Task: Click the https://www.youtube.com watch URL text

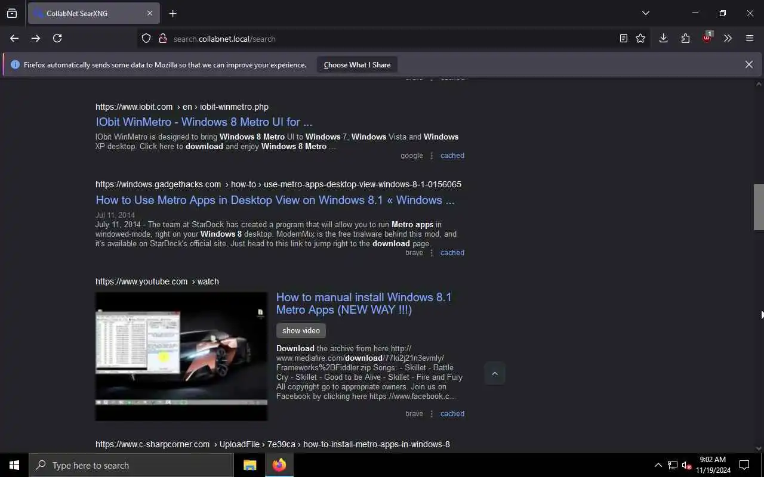Action: pos(157,281)
